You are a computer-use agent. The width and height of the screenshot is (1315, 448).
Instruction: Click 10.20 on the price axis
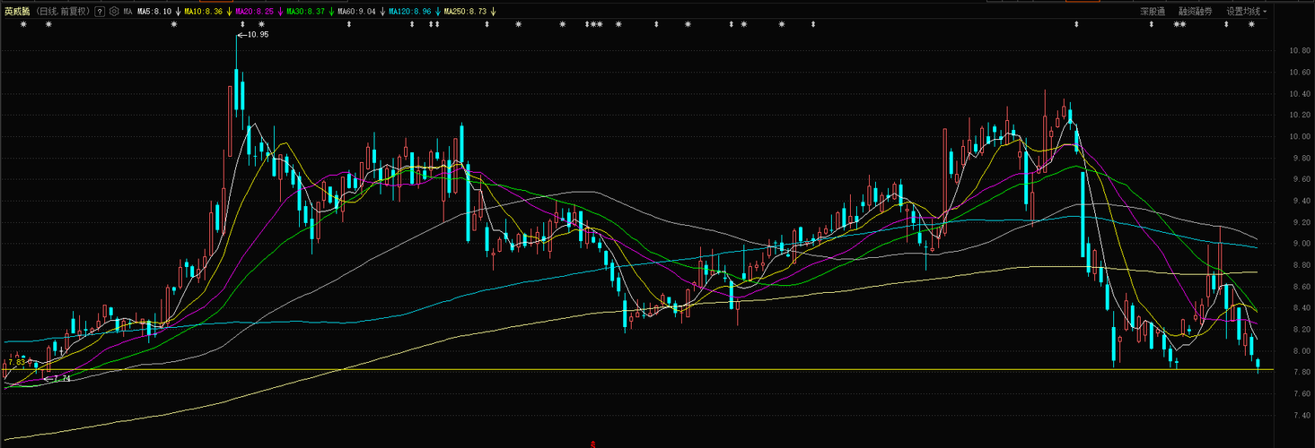pos(1300,115)
